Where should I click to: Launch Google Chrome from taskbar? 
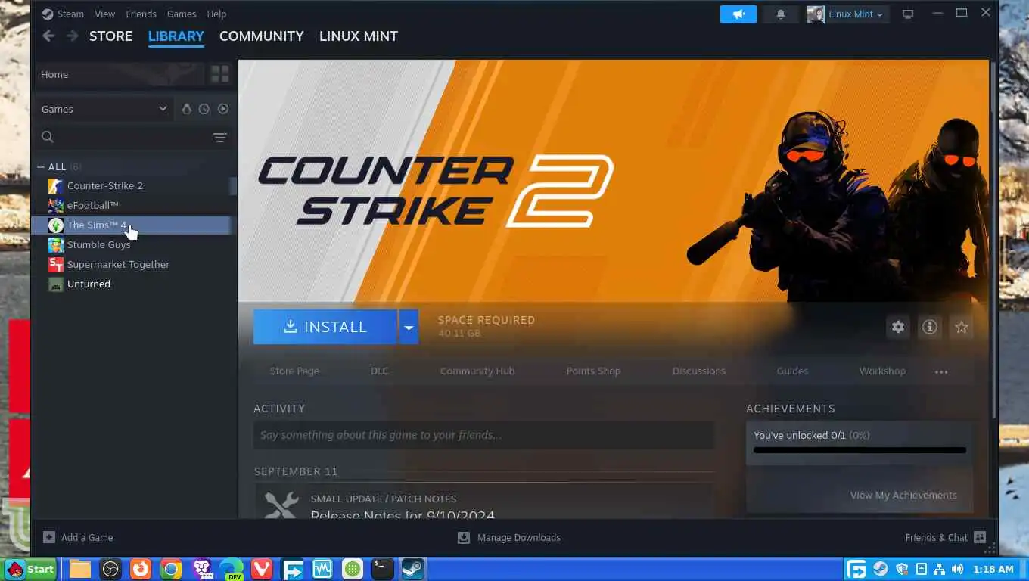pyautogui.click(x=171, y=569)
